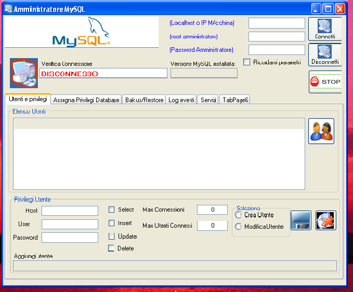
Task: Click the Localhost o IP Macchina field
Action: tap(277, 23)
